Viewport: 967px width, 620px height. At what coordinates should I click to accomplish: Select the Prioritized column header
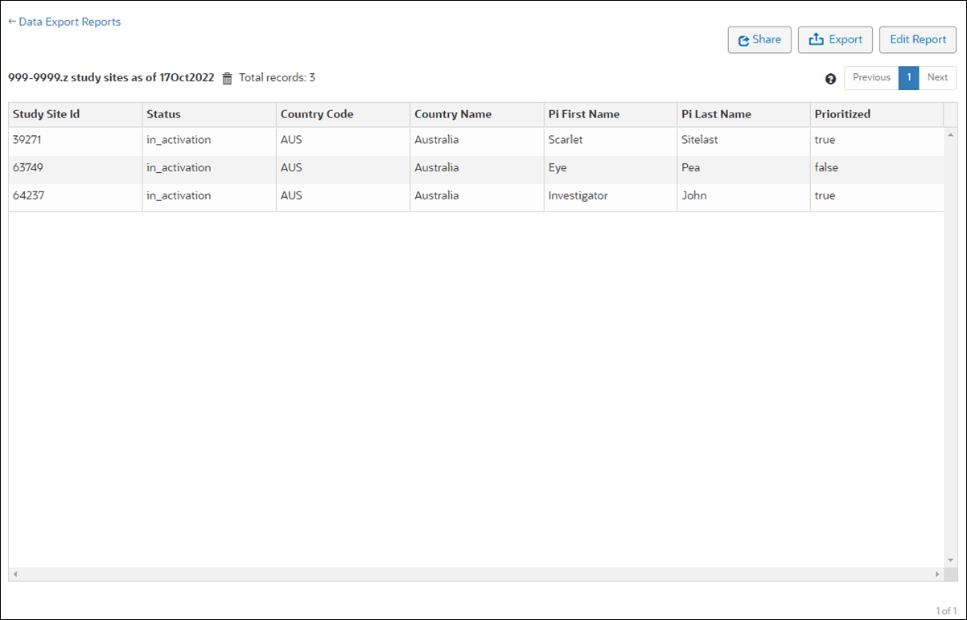842,114
